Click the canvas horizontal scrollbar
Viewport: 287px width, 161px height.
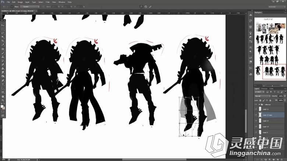(155, 160)
